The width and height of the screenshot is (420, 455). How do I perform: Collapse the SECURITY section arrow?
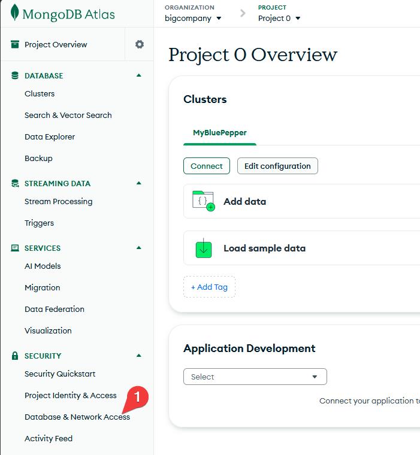point(139,356)
